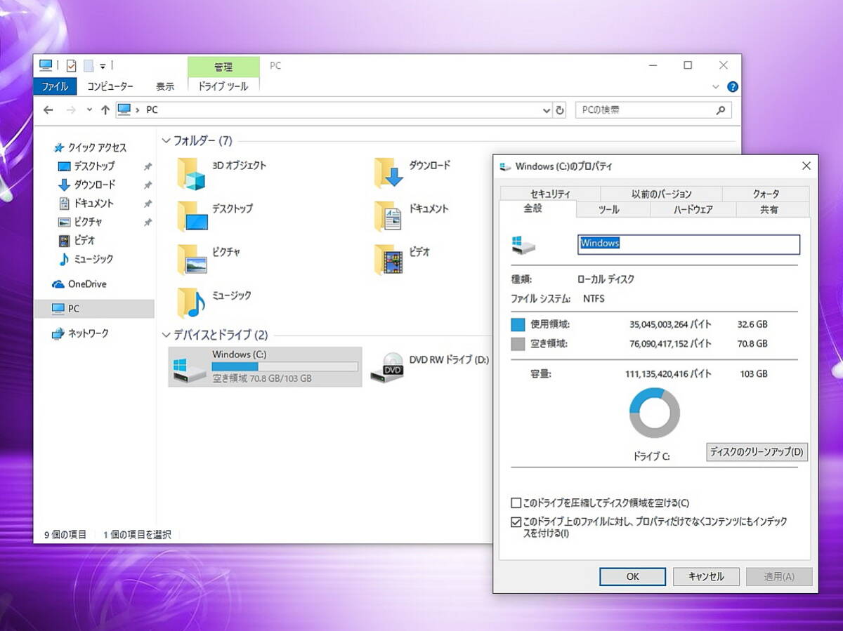Click the キャンセル button
Viewport: 843px width, 631px height.
706,576
